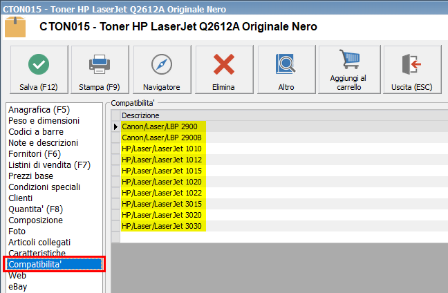The height and width of the screenshot is (293, 448).
Task: Go to Composizione section
Action: point(35,220)
